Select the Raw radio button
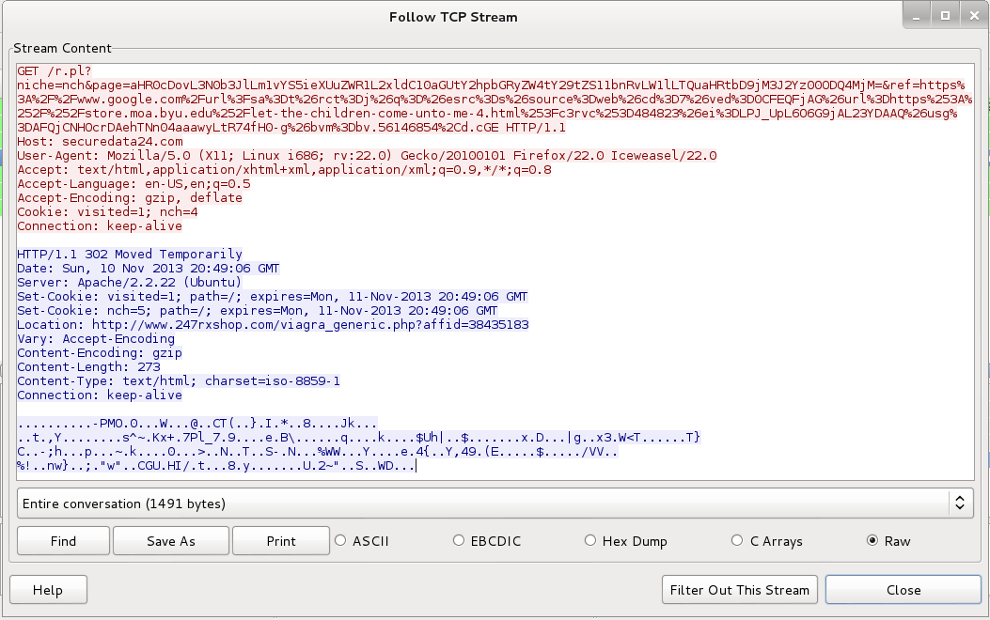This screenshot has width=990, height=620. [872, 541]
